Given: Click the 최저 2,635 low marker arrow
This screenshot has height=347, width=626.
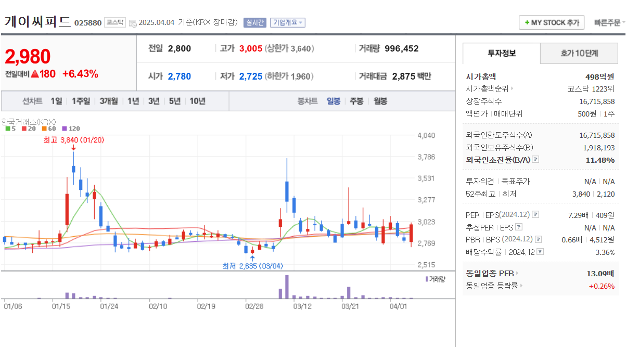Looking at the screenshot, I should pyautogui.click(x=252, y=258).
